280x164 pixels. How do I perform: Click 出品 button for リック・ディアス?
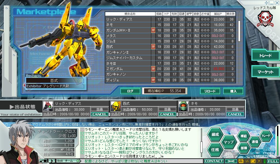100,109
